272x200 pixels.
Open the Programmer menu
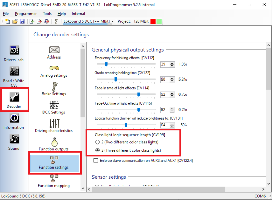(26, 14)
